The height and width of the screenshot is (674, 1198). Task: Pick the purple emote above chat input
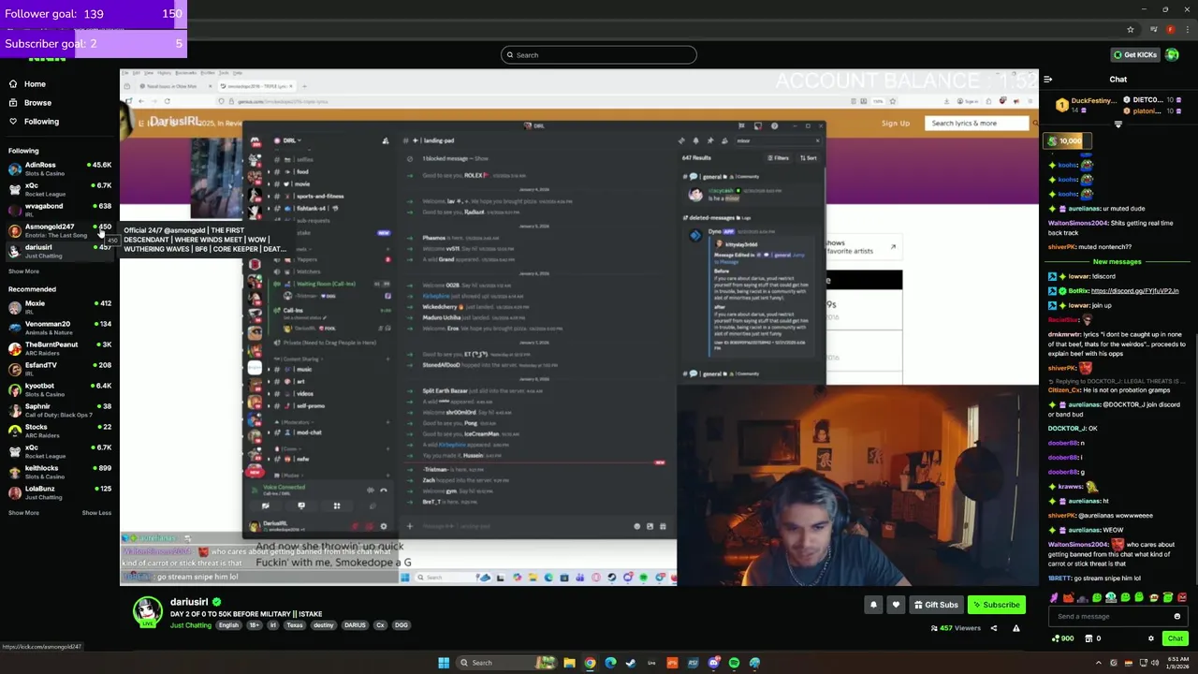tap(1054, 598)
